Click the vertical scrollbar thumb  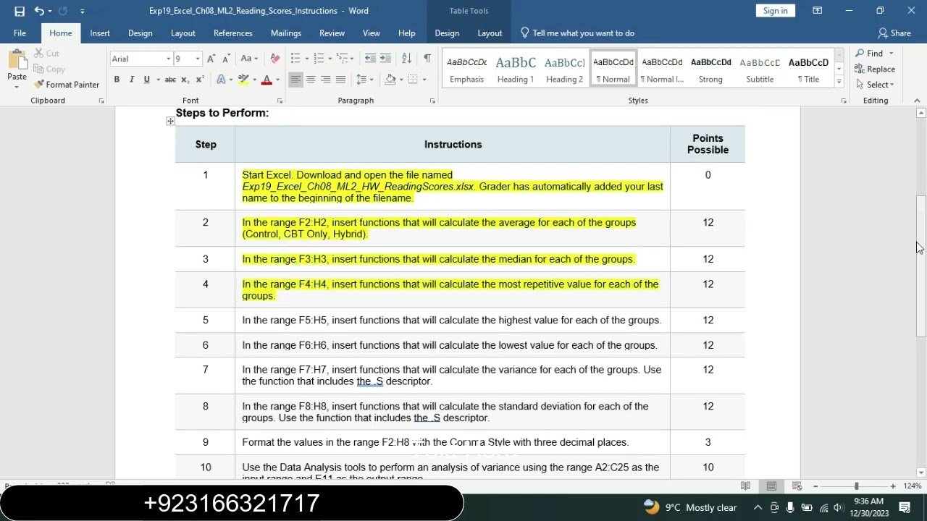click(921, 266)
